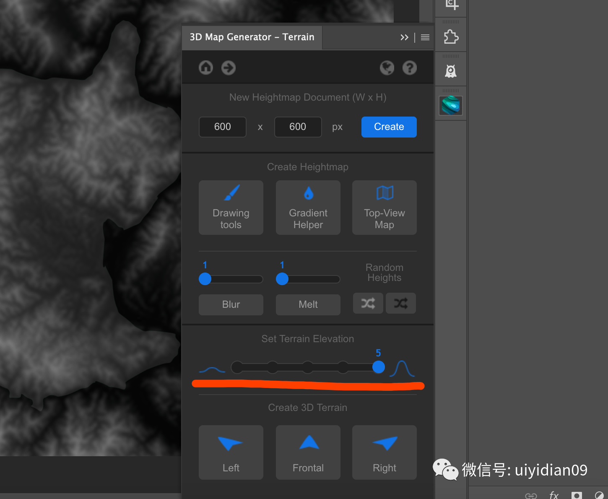Set terrain elevation to first stop
The image size is (608, 499).
(237, 367)
